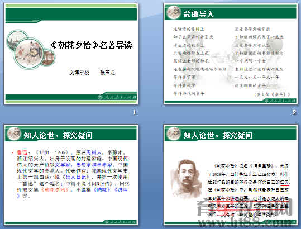This screenshot has width=301, height=229.
Task: Click the blue name 周树人 in slide 3
Action: pos(93,152)
